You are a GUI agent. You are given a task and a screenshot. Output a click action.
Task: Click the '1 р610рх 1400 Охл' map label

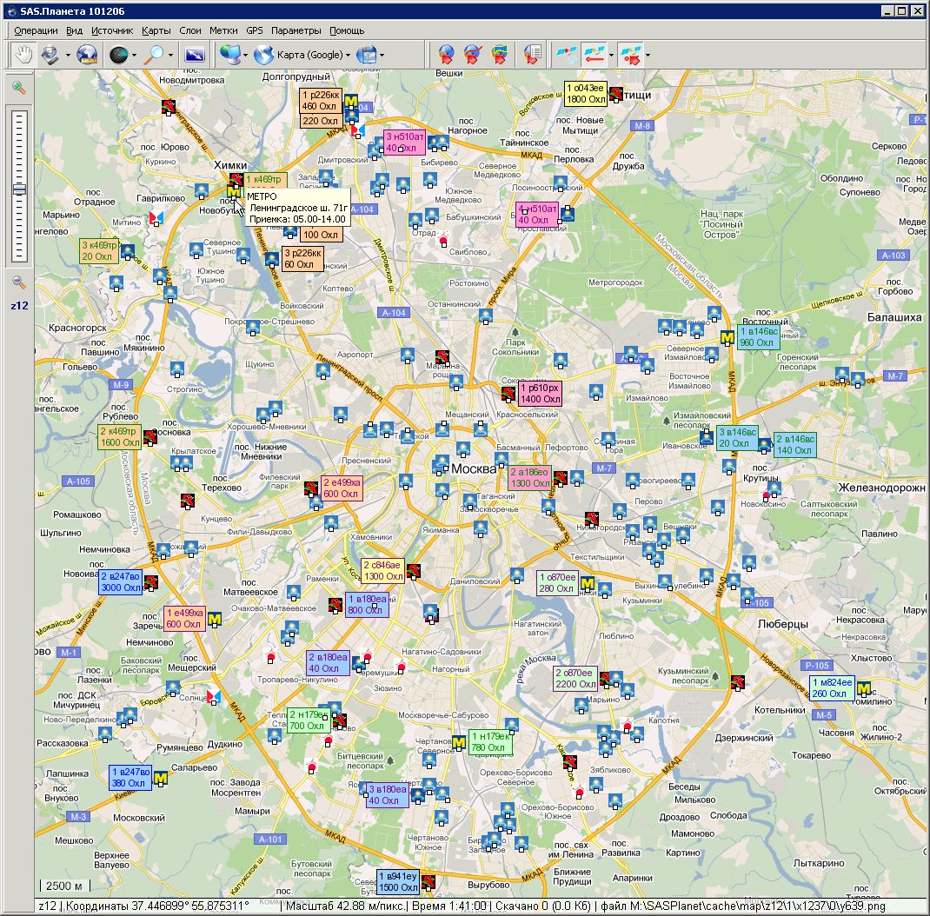540,394
